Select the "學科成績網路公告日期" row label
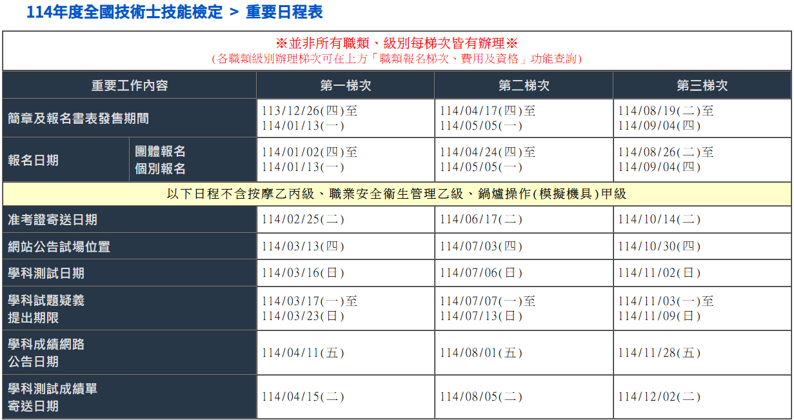The image size is (794, 420). click(x=46, y=353)
